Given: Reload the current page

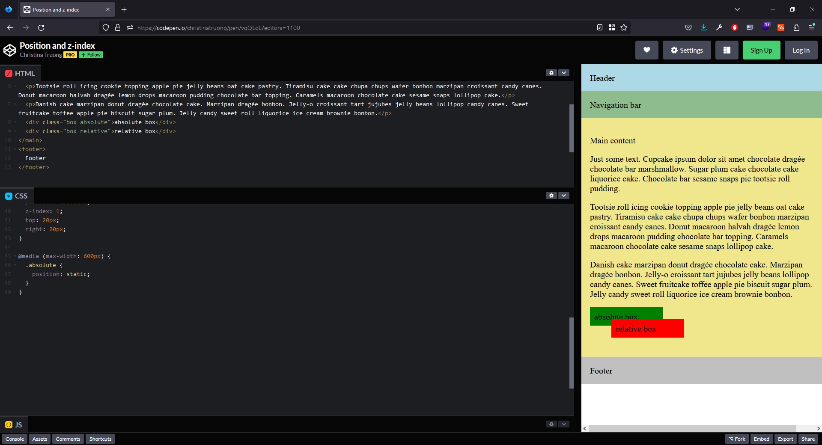Looking at the screenshot, I should pyautogui.click(x=41, y=28).
